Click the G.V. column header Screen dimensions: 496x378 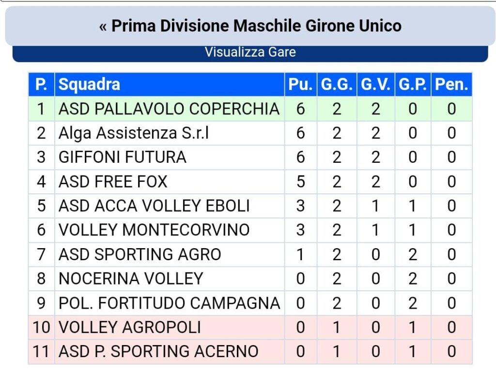pyautogui.click(x=376, y=85)
